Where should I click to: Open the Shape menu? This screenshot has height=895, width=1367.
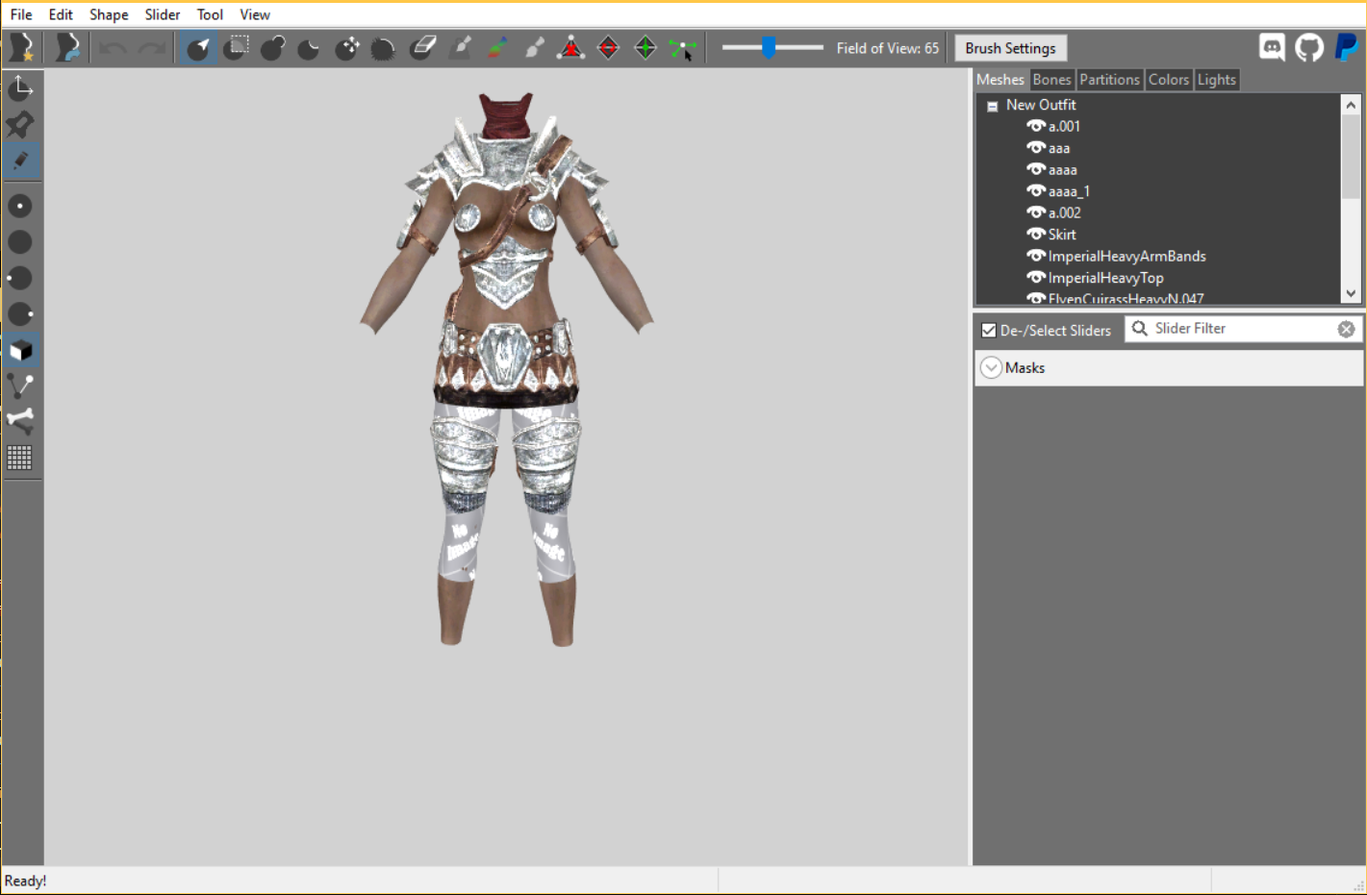point(109,14)
